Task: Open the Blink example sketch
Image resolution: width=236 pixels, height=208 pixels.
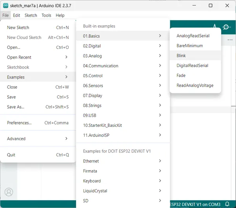Action: pos(196,56)
